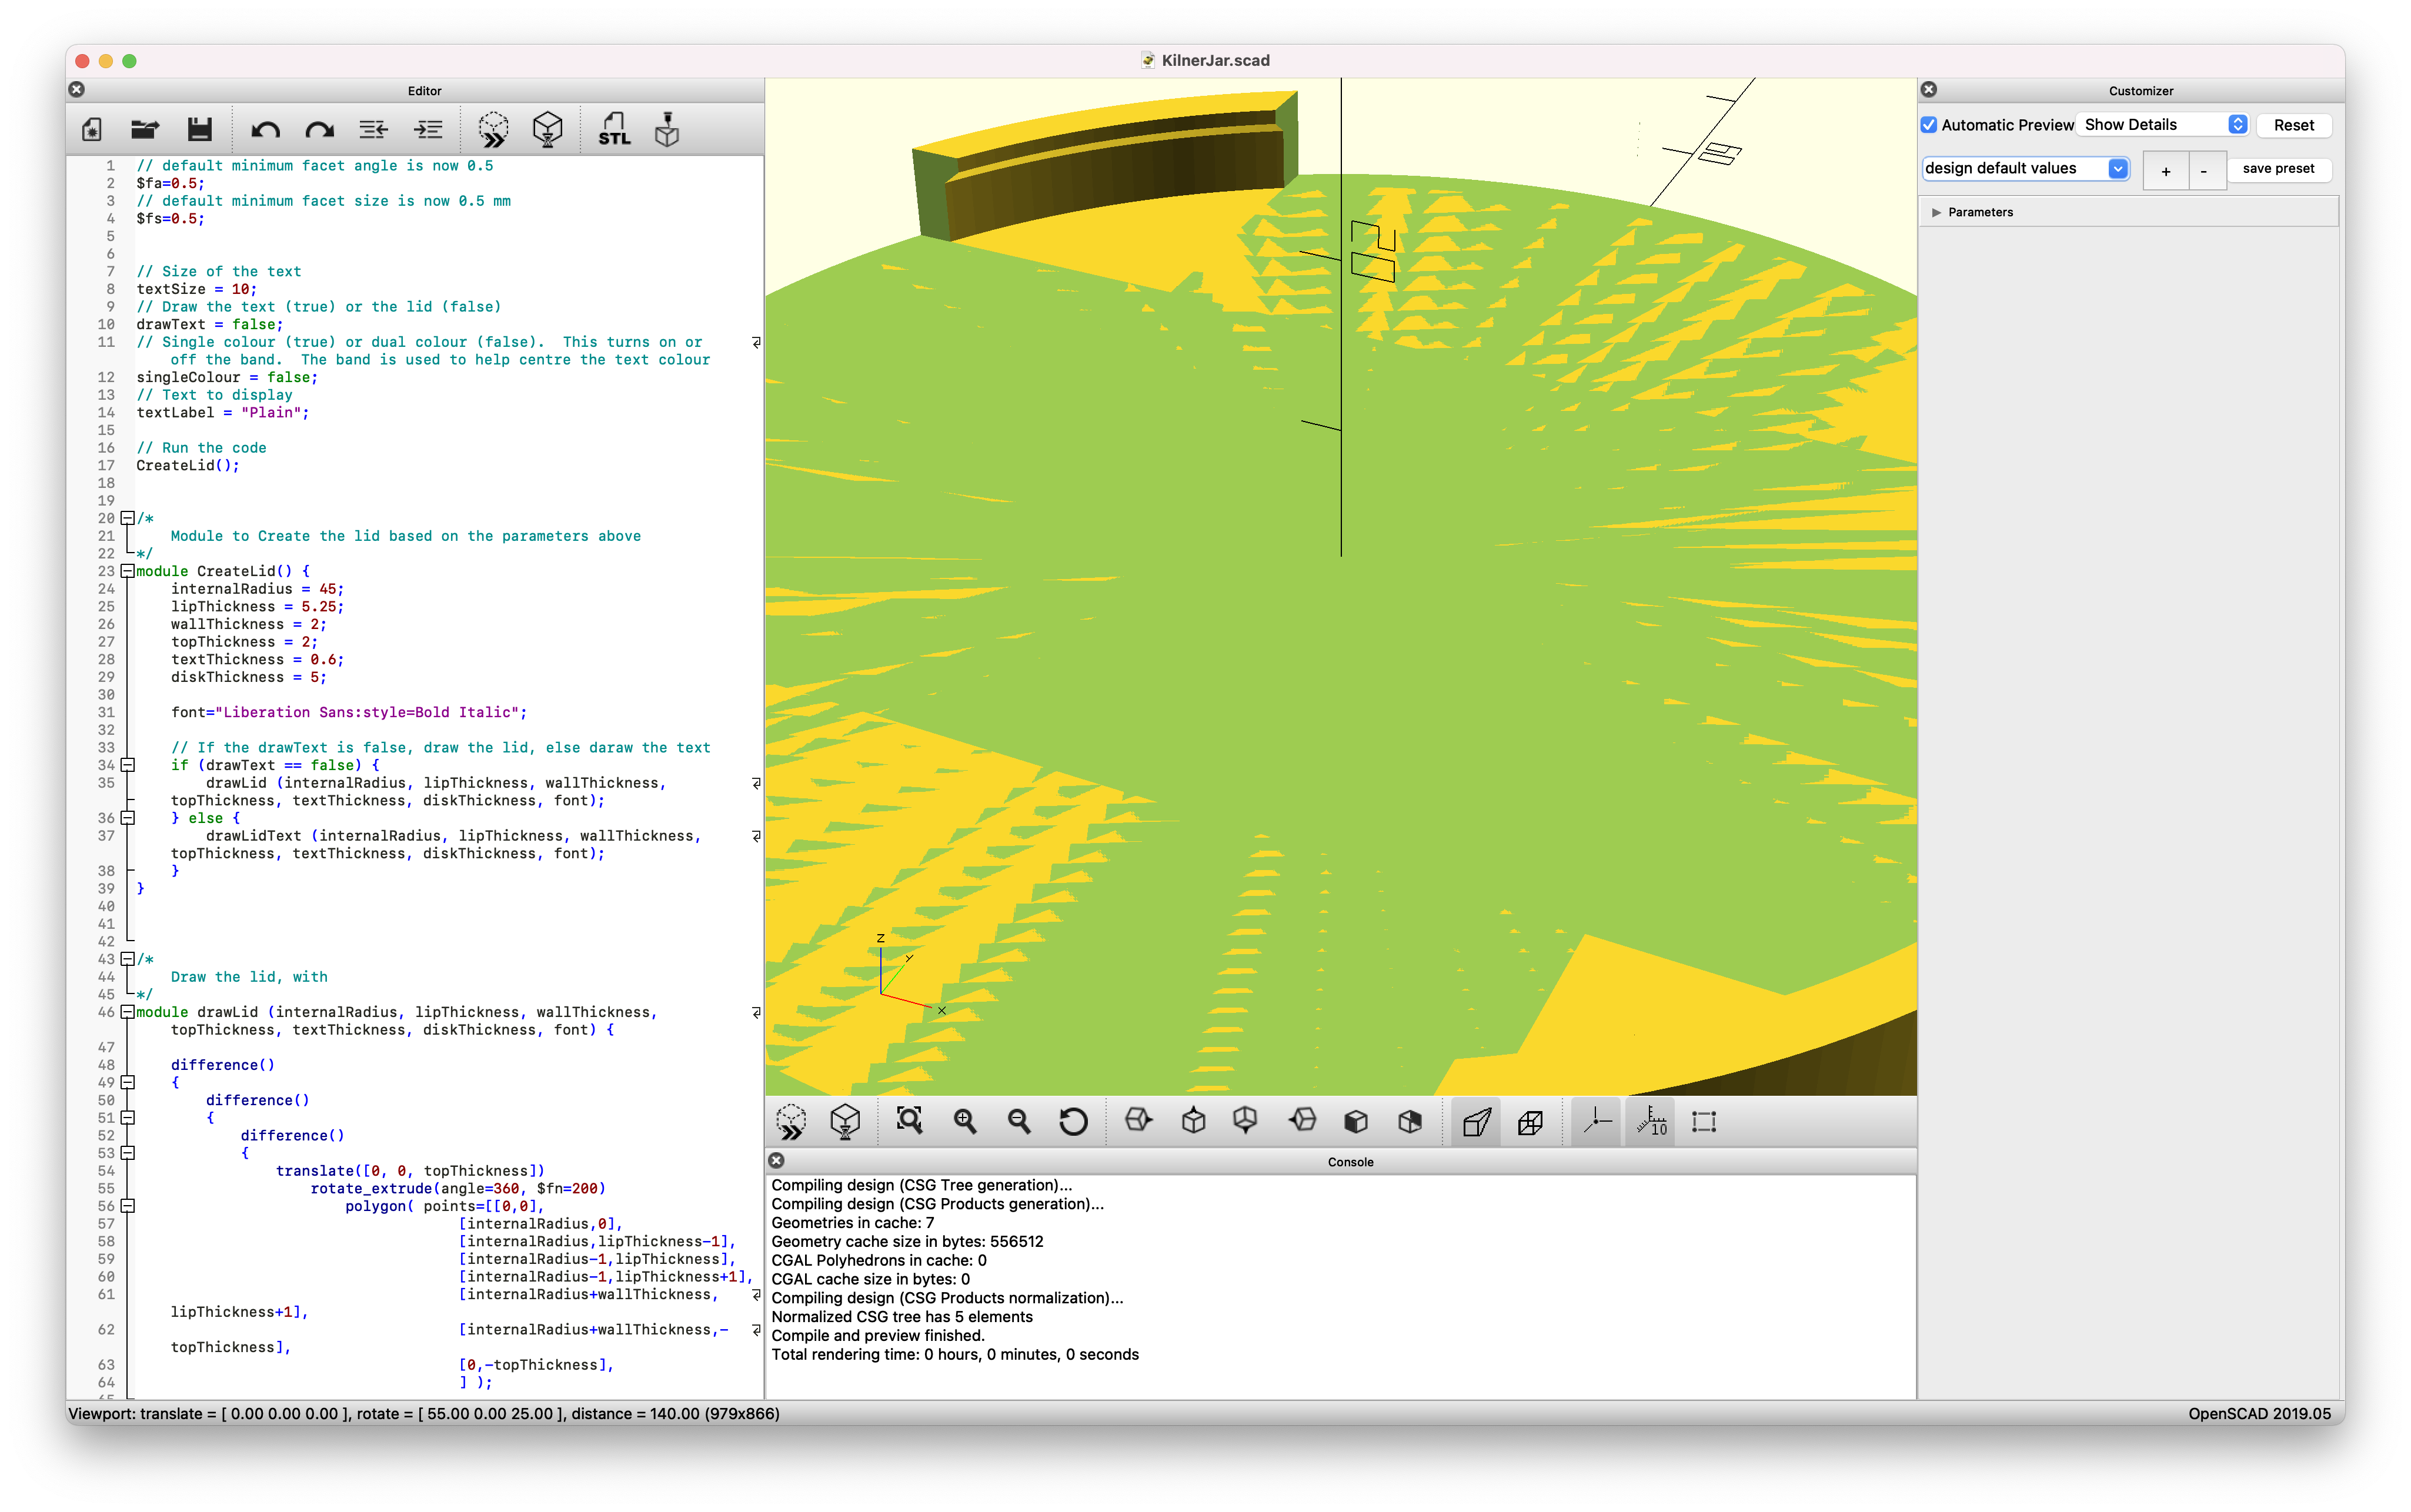Zoom the viewport to fit all

909,1122
